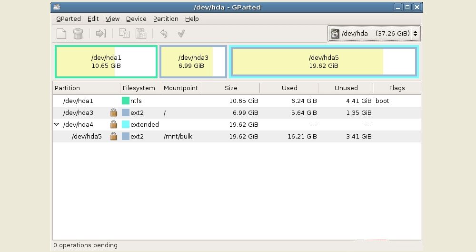476x252 pixels.
Task: Sort by the Filesystem column header
Action: tap(139, 88)
